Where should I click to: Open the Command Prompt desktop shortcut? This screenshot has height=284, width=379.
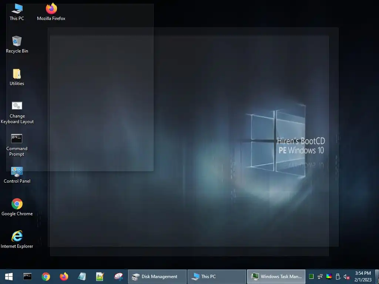click(17, 145)
